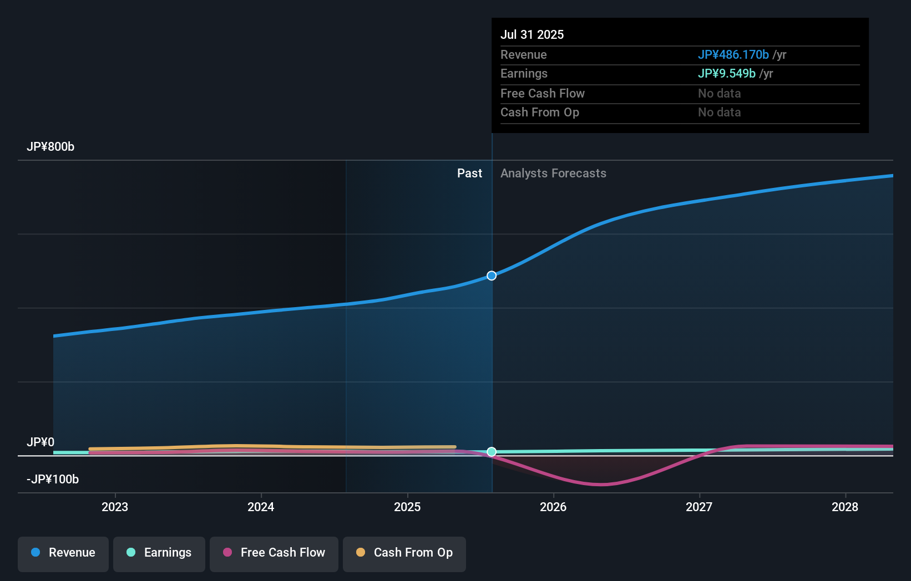This screenshot has width=911, height=581.
Task: Toggle the Revenue series visibility
Action: point(63,554)
